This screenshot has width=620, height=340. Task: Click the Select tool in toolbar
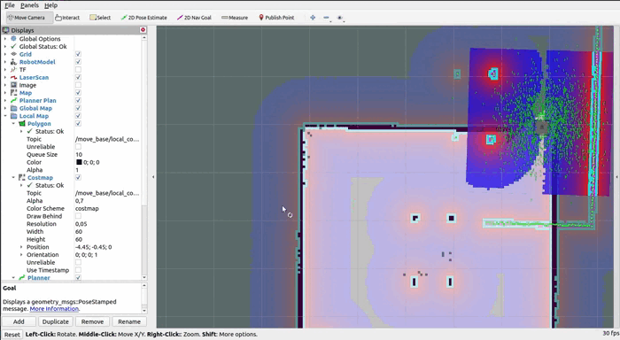[x=100, y=18]
